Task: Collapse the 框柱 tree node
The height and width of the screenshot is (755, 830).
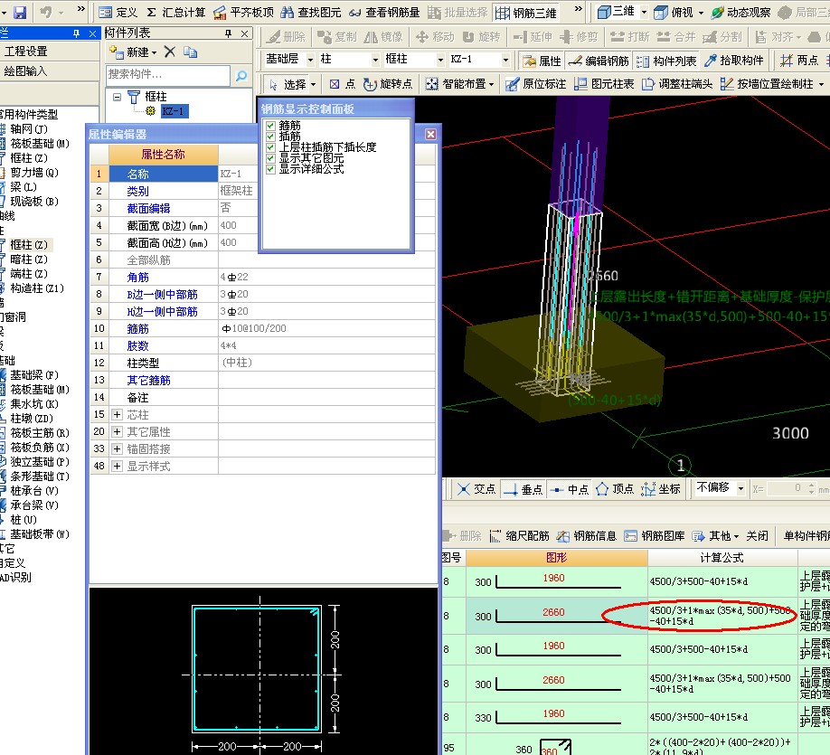Action: [117, 97]
